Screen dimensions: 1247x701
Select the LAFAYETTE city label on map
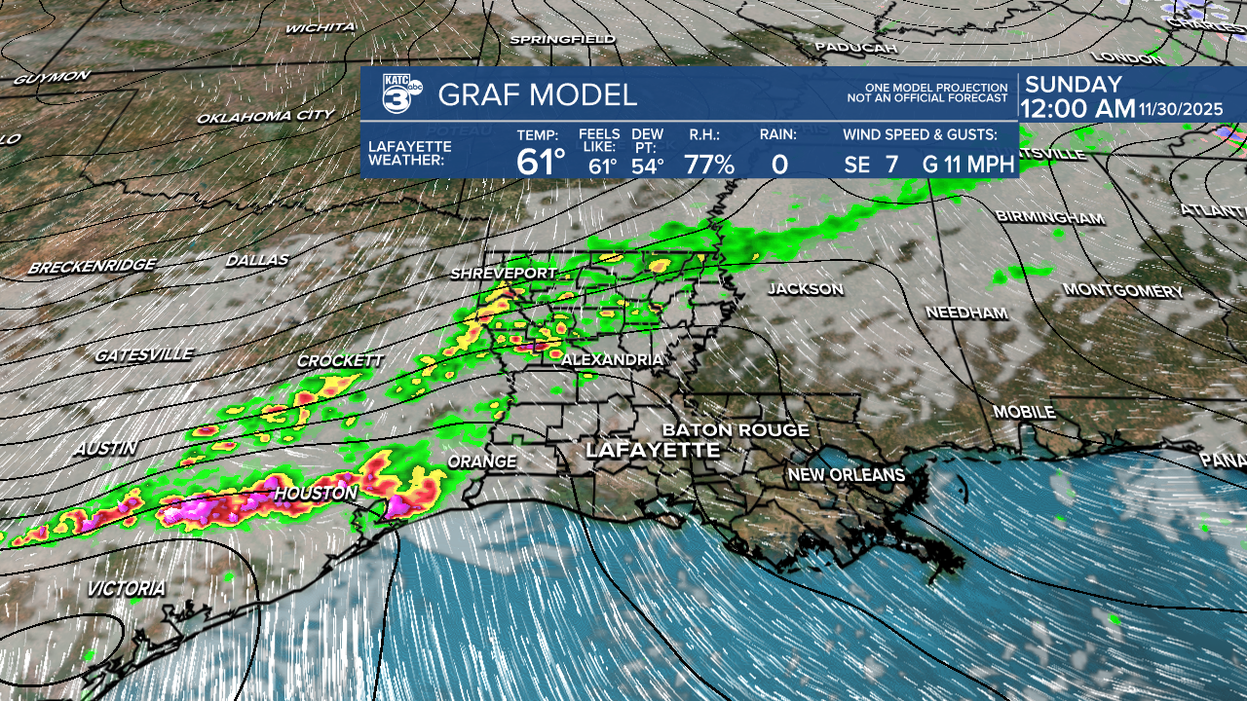(653, 450)
